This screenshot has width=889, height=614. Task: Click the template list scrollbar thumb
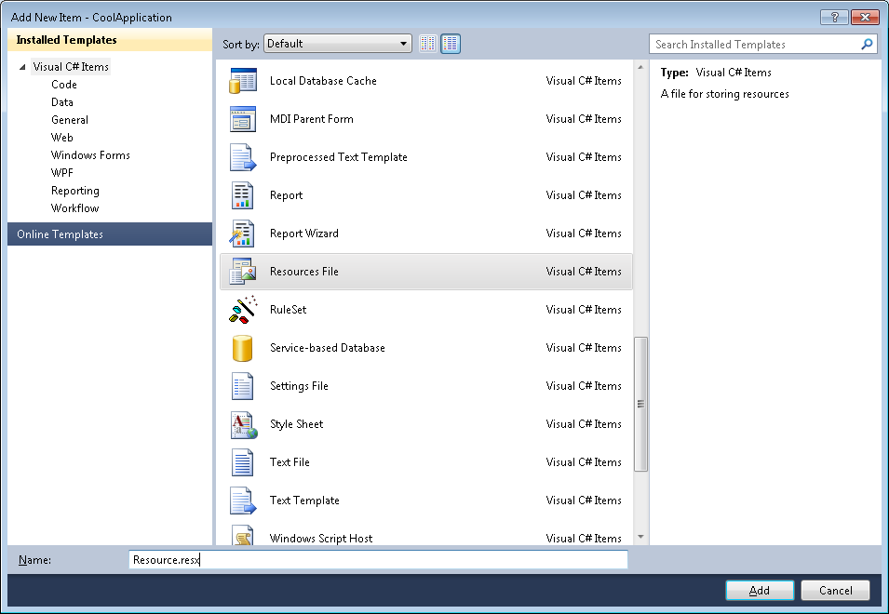tap(640, 404)
